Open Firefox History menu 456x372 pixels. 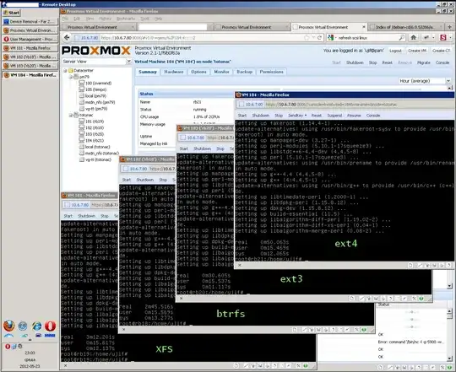coord(105,19)
